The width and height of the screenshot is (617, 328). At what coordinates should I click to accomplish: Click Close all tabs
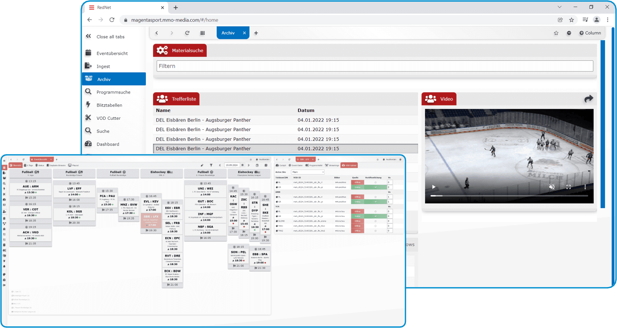click(110, 37)
